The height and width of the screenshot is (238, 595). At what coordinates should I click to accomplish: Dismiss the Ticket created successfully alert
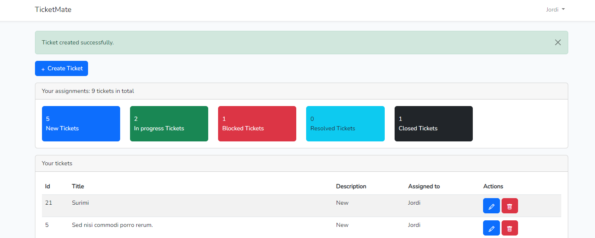(x=558, y=42)
